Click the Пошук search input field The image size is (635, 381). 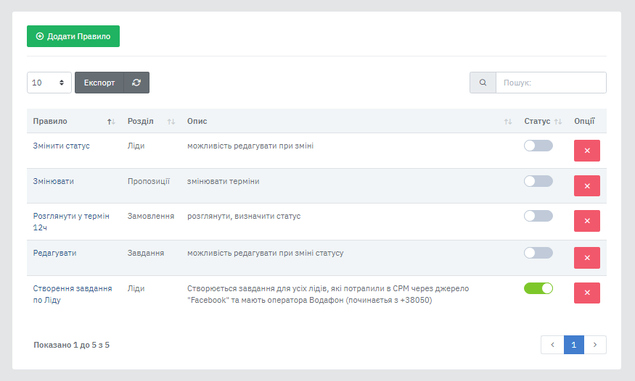click(550, 83)
